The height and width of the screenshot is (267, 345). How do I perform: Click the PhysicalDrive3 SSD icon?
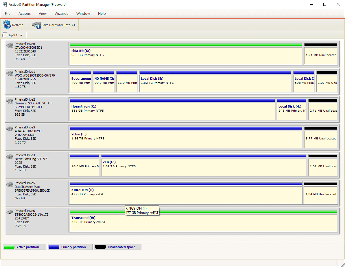pyautogui.click(x=10, y=129)
